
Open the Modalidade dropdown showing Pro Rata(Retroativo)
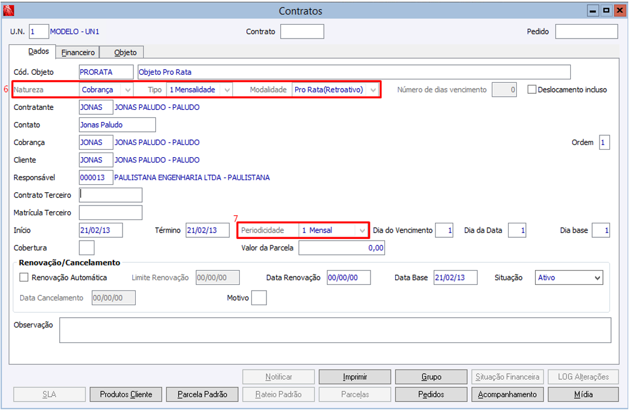pyautogui.click(x=335, y=89)
